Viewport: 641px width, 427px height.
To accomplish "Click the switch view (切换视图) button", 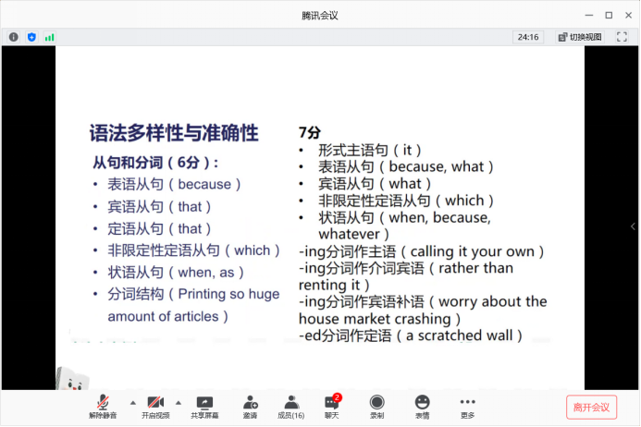I will [x=580, y=37].
